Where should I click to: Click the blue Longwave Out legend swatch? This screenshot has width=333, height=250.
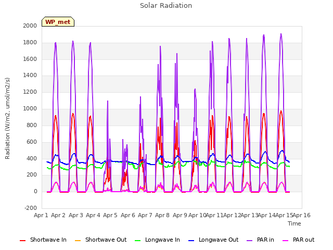(191, 241)
